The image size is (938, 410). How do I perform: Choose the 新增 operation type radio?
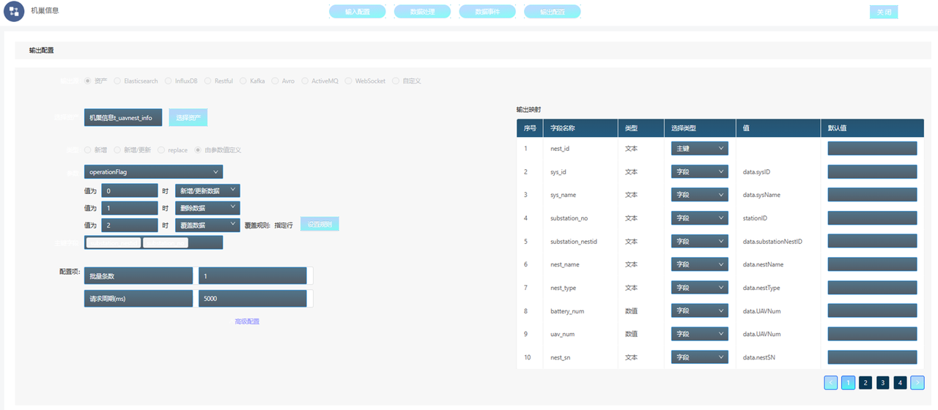[88, 149]
